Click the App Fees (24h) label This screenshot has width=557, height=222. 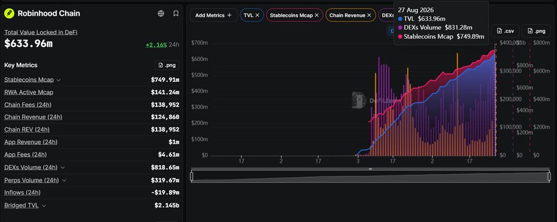pyautogui.click(x=25, y=155)
